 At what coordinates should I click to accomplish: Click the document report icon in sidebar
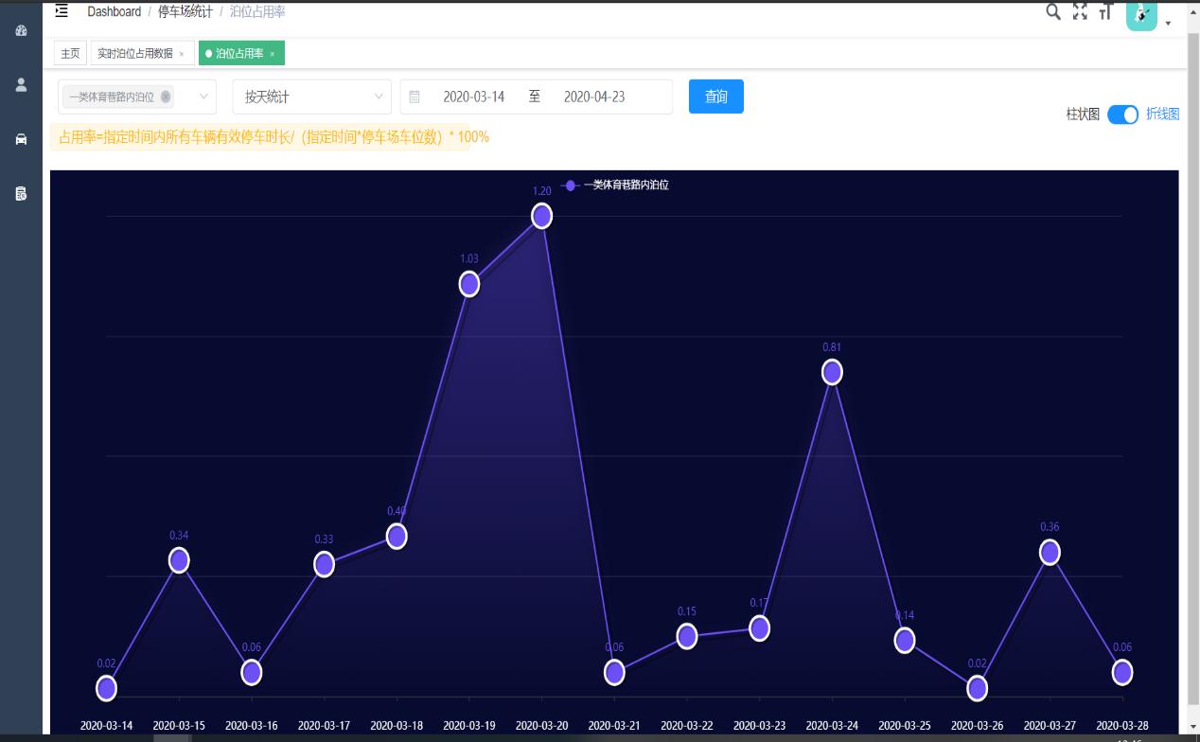pyautogui.click(x=21, y=193)
